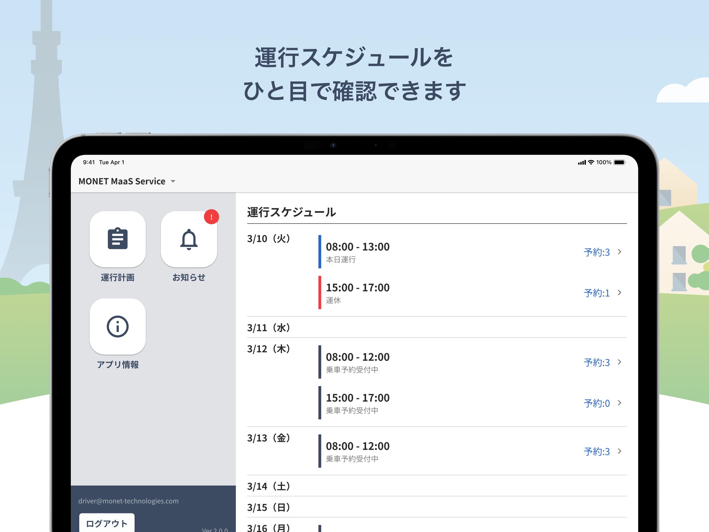This screenshot has height=532, width=709.
Task: Click 予約:3 link for 3/10 morning
Action: pyautogui.click(x=596, y=252)
